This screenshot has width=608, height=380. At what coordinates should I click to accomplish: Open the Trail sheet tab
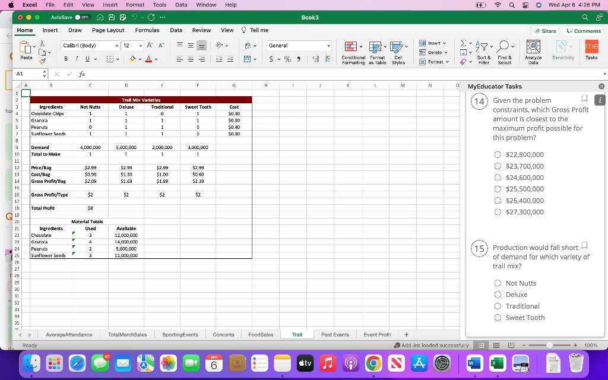click(x=296, y=334)
